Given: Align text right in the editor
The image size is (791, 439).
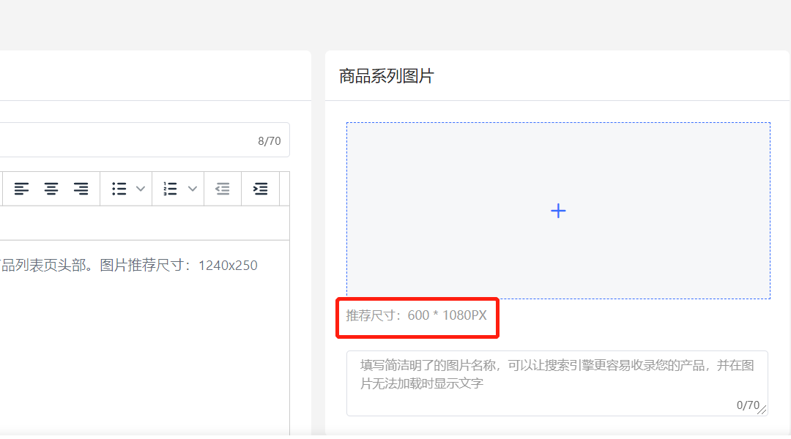Looking at the screenshot, I should (x=81, y=189).
